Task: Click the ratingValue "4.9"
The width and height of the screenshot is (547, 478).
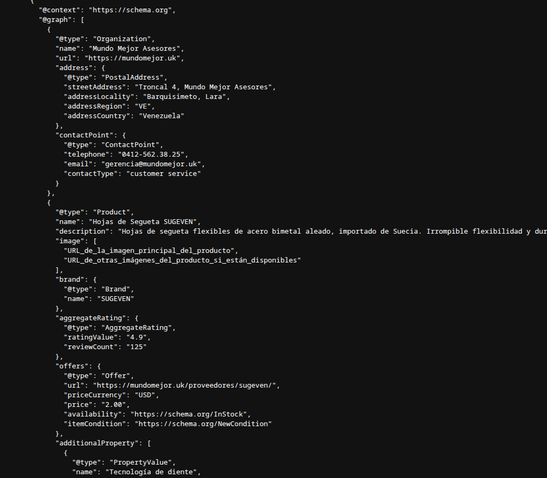Action: coord(136,337)
